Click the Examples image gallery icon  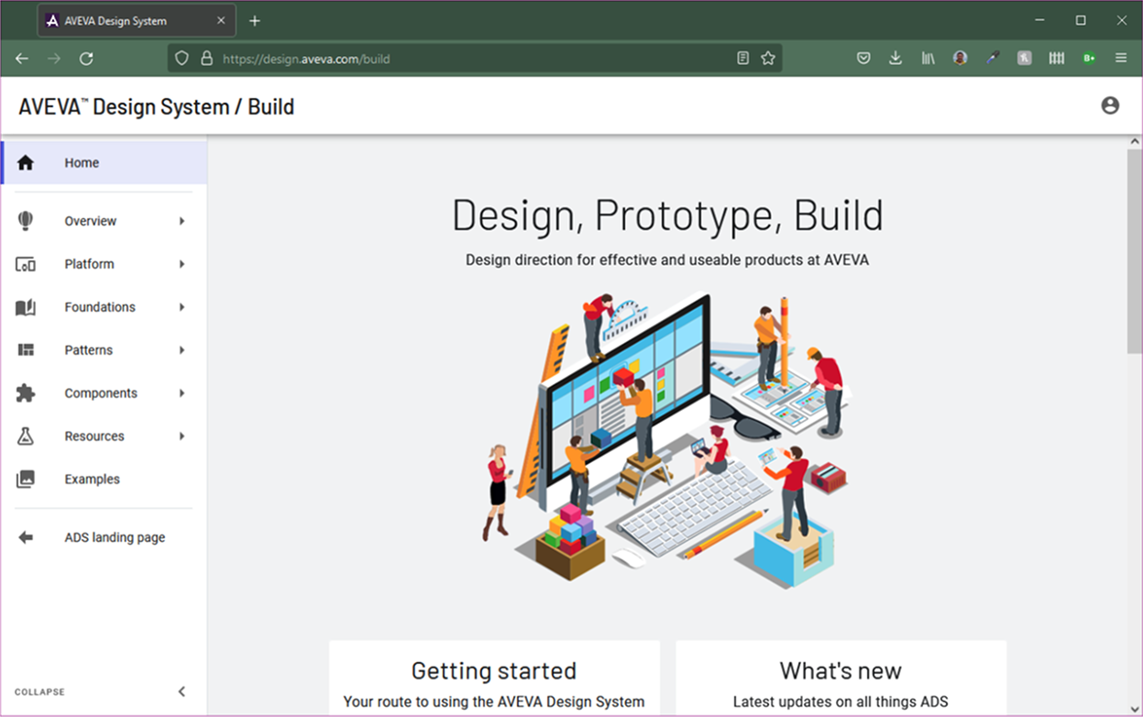pyautogui.click(x=26, y=480)
